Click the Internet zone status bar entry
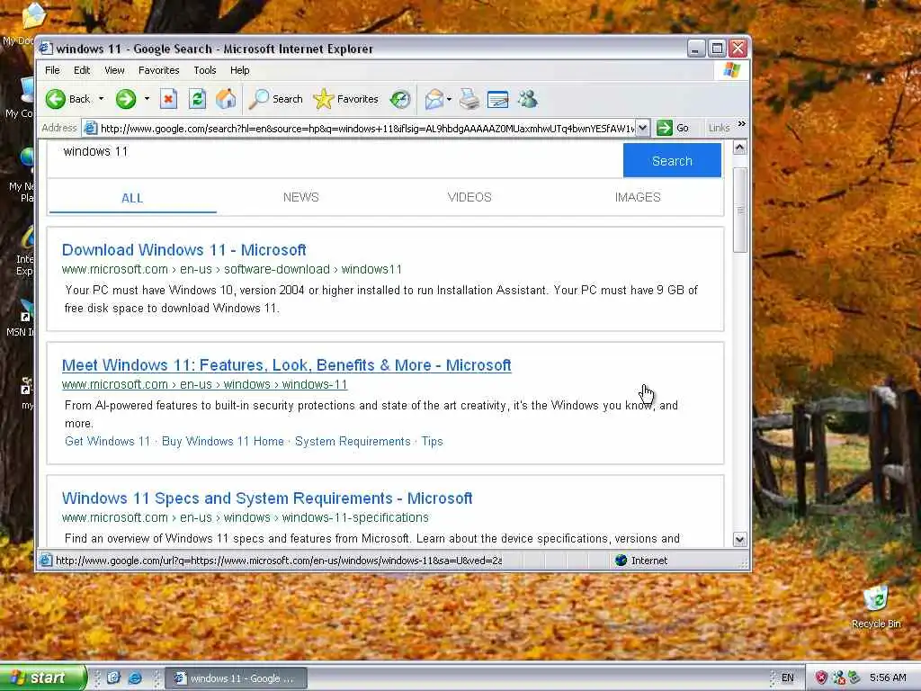The width and height of the screenshot is (921, 691). tap(641, 561)
